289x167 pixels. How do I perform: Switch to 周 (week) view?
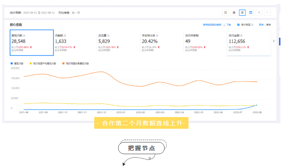(x=234, y=12)
